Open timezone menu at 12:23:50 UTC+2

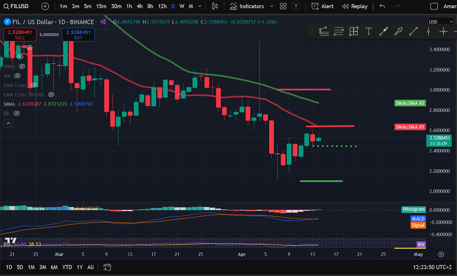(432, 267)
